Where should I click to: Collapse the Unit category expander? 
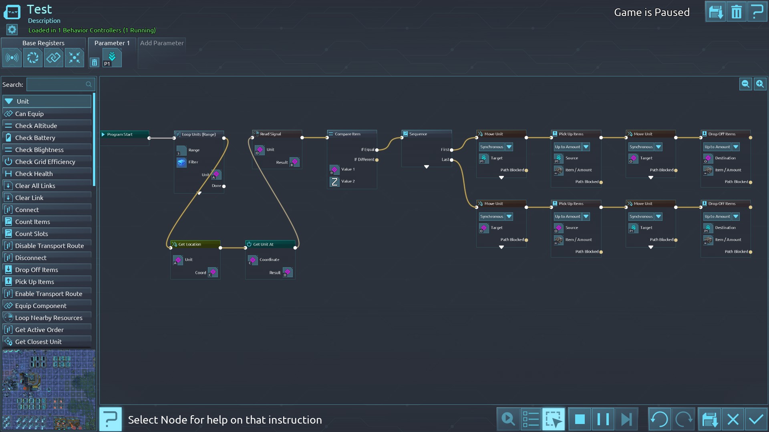pos(9,101)
